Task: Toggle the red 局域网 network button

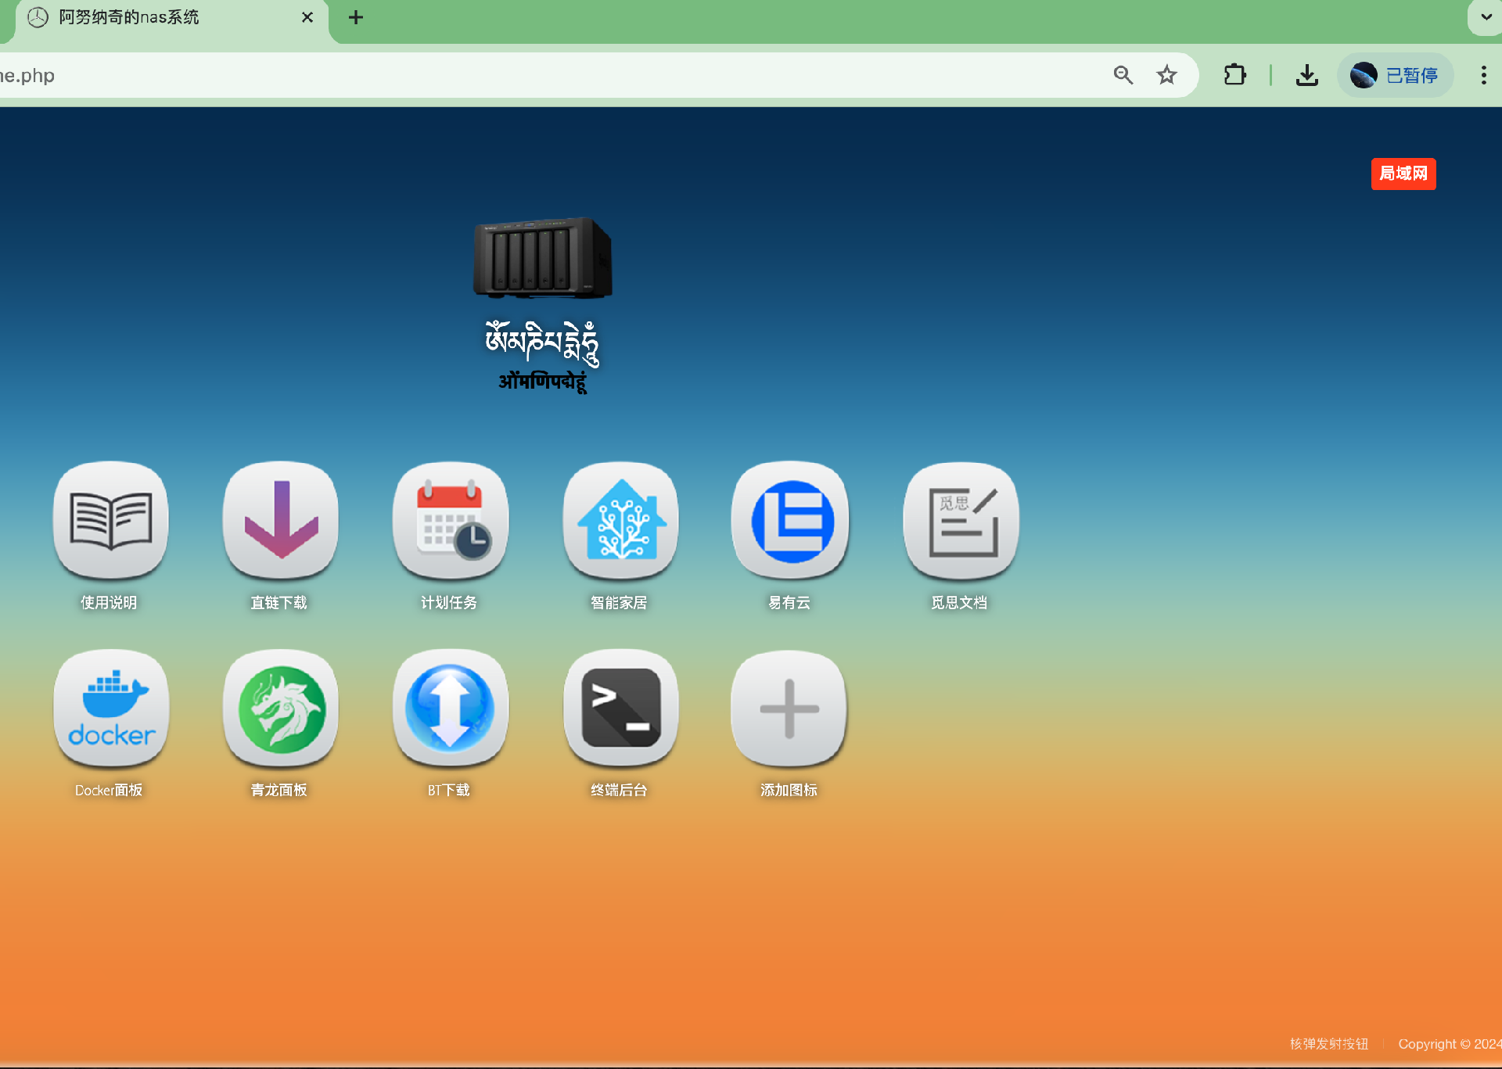Action: pos(1403,174)
